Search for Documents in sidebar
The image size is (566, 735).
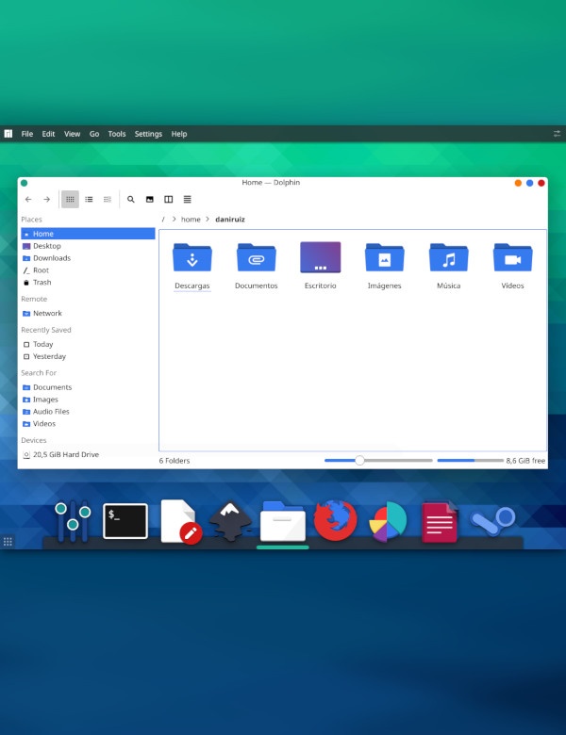pyautogui.click(x=88, y=387)
